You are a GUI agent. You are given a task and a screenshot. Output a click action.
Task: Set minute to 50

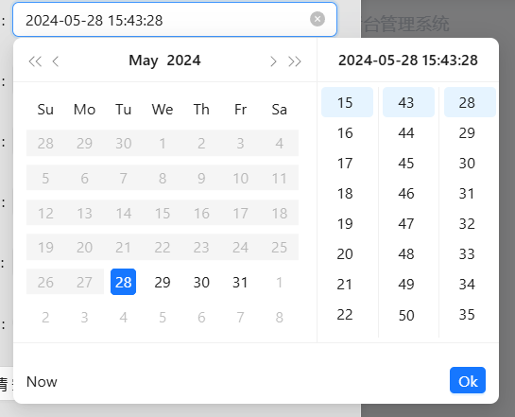pos(408,315)
